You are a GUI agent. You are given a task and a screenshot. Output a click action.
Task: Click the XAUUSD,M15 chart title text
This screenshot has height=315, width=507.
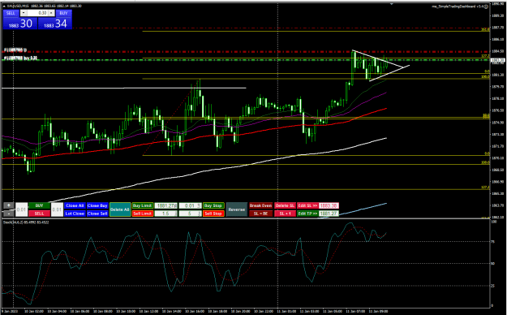(x=18, y=6)
